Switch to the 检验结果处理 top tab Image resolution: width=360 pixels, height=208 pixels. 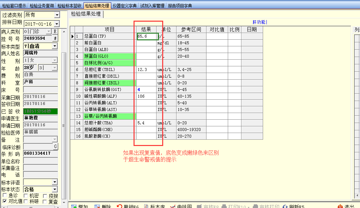(97, 6)
